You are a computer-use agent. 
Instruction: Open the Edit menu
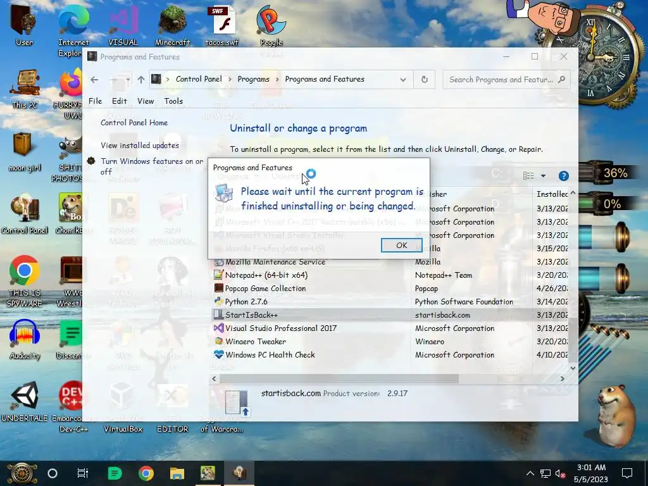(120, 101)
